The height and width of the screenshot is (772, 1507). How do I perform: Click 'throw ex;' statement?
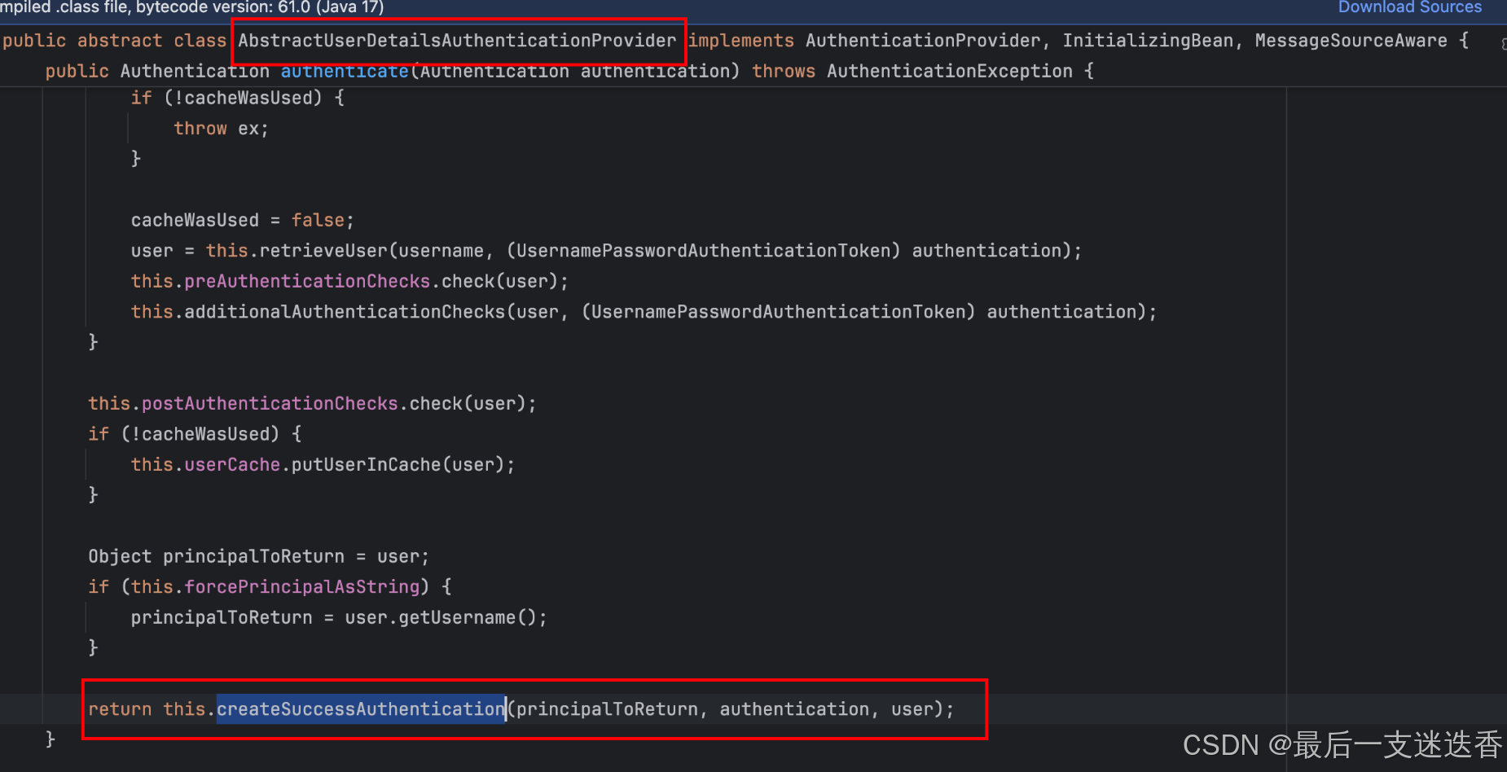(x=221, y=129)
